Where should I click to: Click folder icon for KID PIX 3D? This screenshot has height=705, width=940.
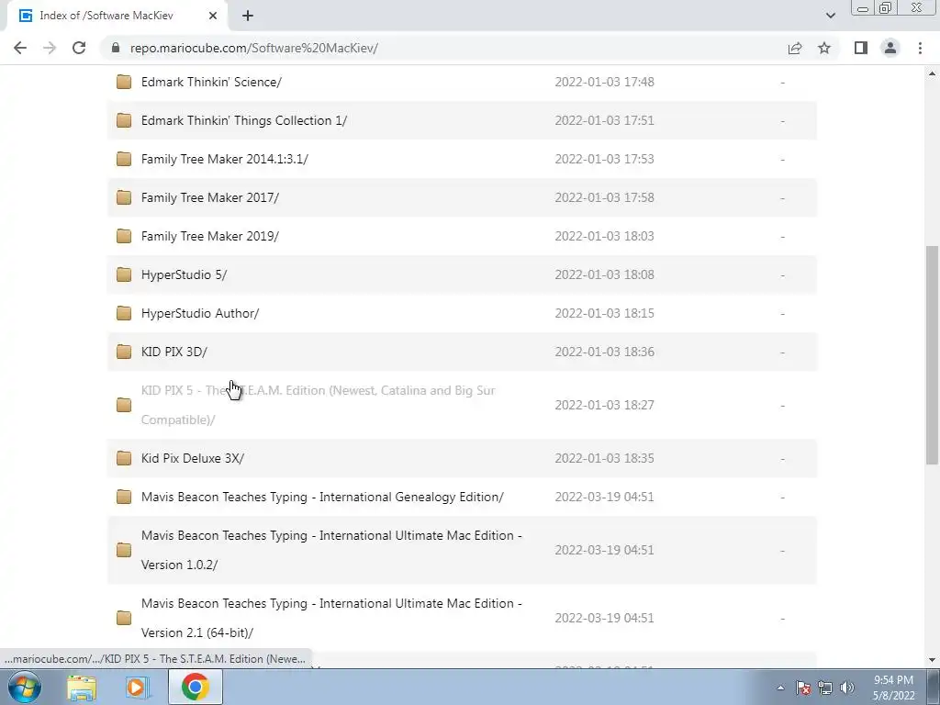point(124,352)
